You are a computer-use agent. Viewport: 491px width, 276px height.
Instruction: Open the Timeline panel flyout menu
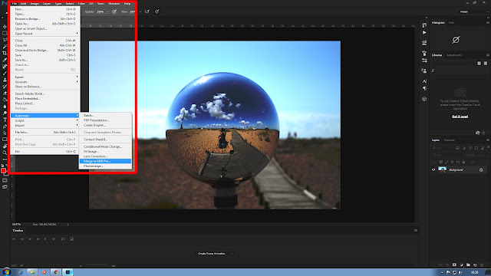click(x=416, y=231)
